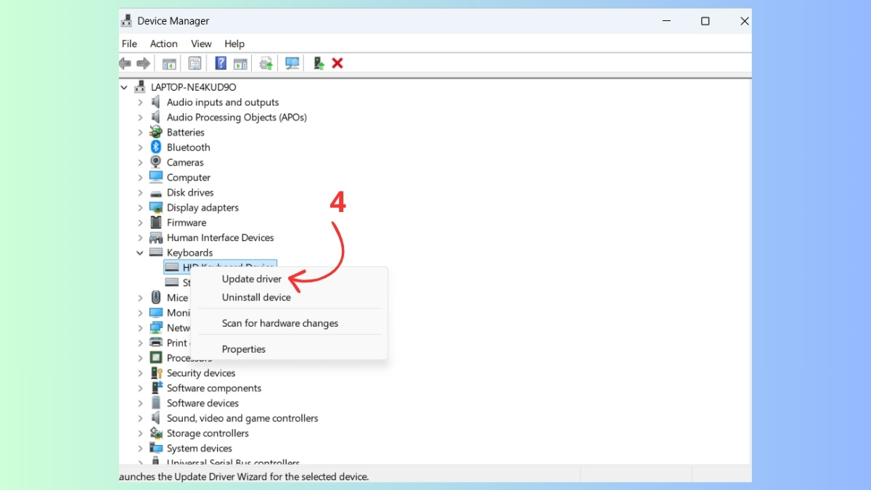The height and width of the screenshot is (490, 871).
Task: Collapse the LAPTOP-NE4KUD9O root node
Action: (x=125, y=87)
